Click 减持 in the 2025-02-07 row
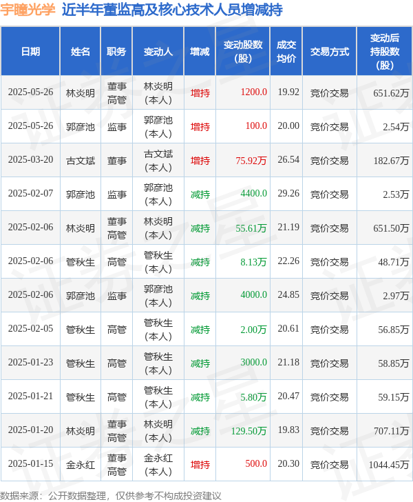Image resolution: width=413 pixels, height=502 pixels. pos(200,194)
